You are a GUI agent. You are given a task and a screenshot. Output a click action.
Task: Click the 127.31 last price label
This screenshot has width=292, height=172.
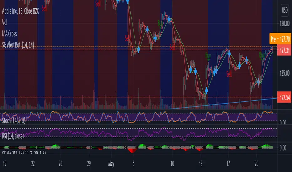[284, 50]
